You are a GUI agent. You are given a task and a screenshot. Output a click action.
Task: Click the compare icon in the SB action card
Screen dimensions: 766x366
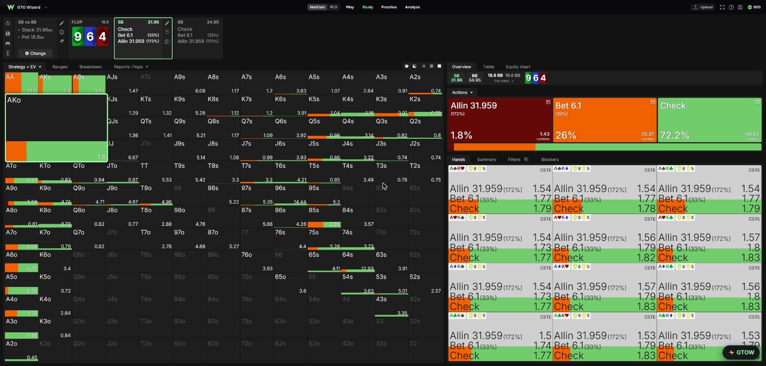167,42
